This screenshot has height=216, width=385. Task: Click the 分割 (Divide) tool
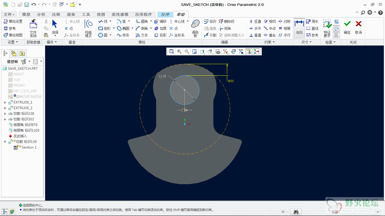[210, 35]
